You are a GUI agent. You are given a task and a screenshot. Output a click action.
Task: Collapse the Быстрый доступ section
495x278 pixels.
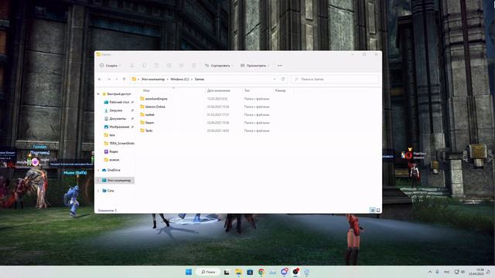(x=98, y=94)
